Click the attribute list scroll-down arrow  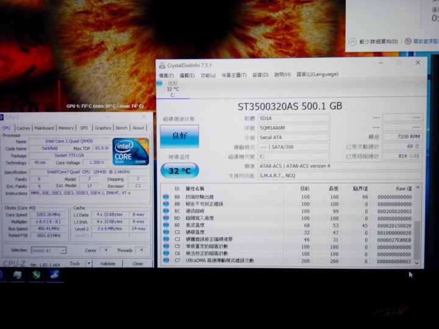[x=417, y=263]
